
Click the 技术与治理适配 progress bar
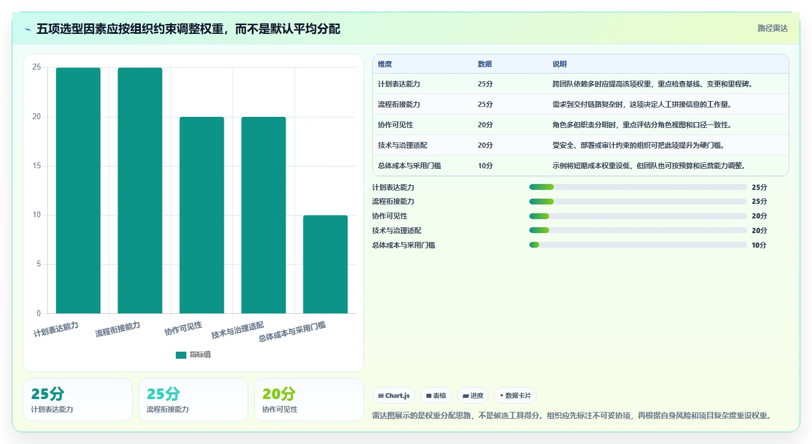point(638,231)
